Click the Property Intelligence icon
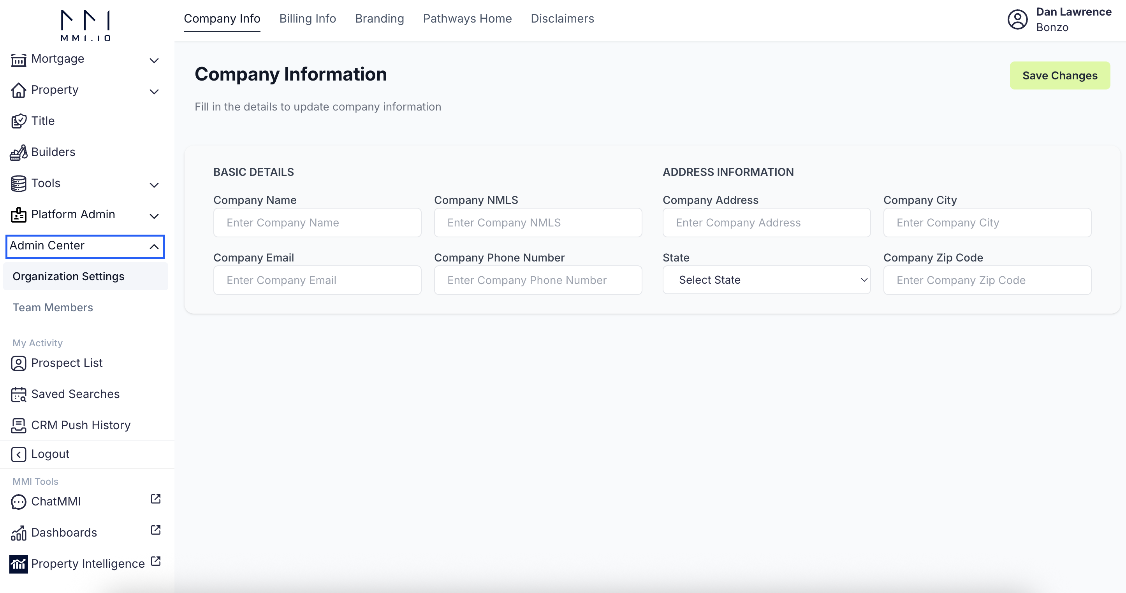Image resolution: width=1126 pixels, height=593 pixels. coord(18,564)
